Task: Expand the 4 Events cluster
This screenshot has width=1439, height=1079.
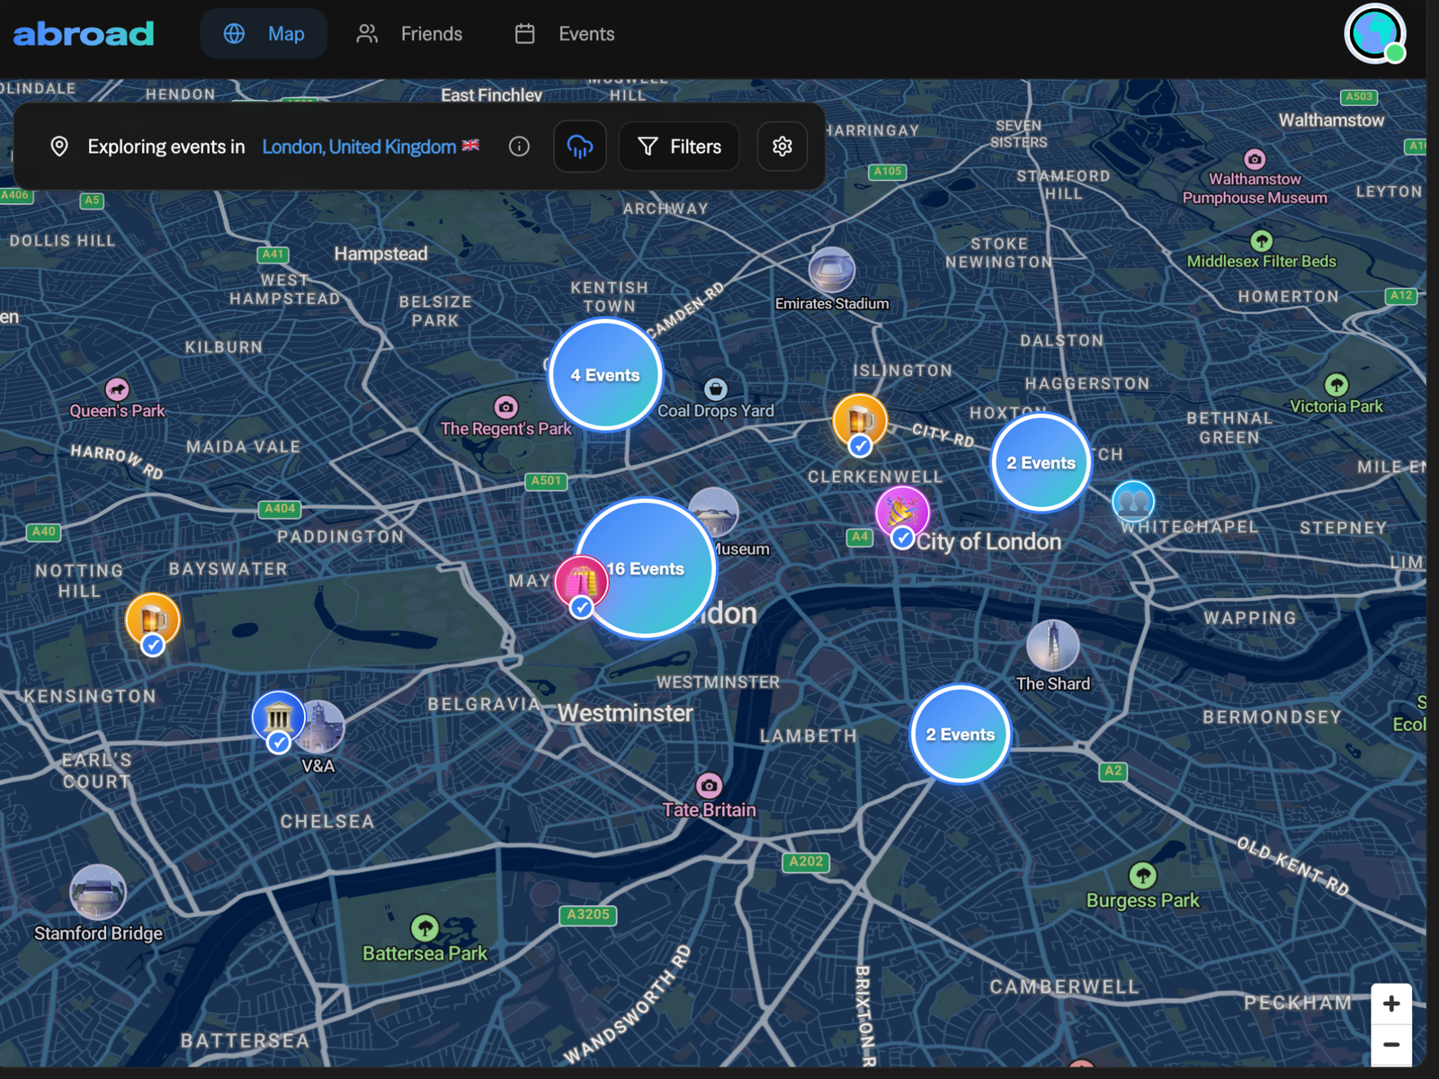Action: coord(605,375)
